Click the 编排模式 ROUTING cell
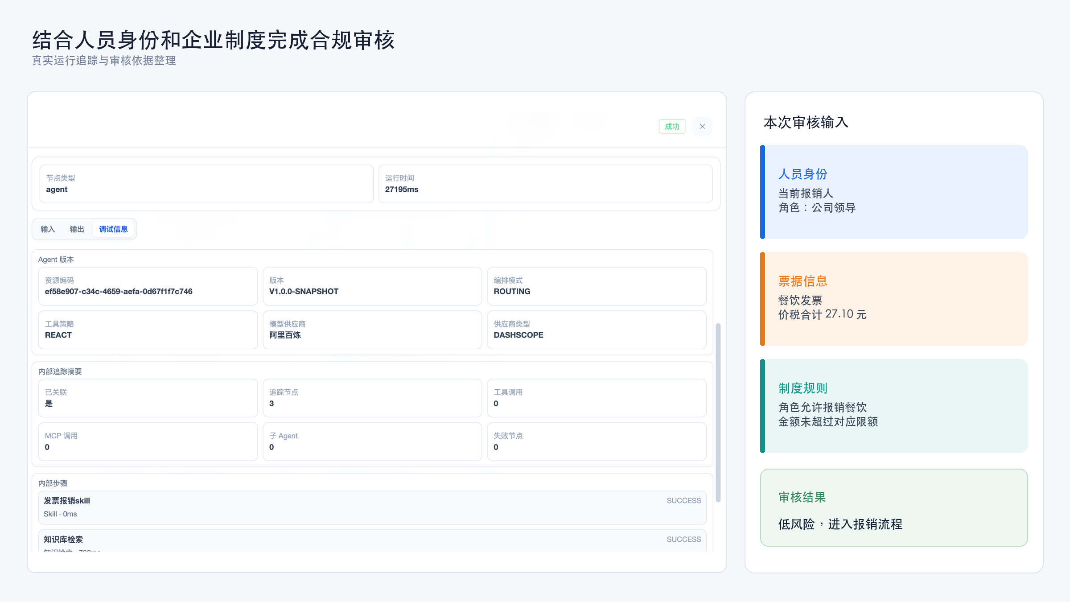Image resolution: width=1070 pixels, height=602 pixels. pos(597,286)
